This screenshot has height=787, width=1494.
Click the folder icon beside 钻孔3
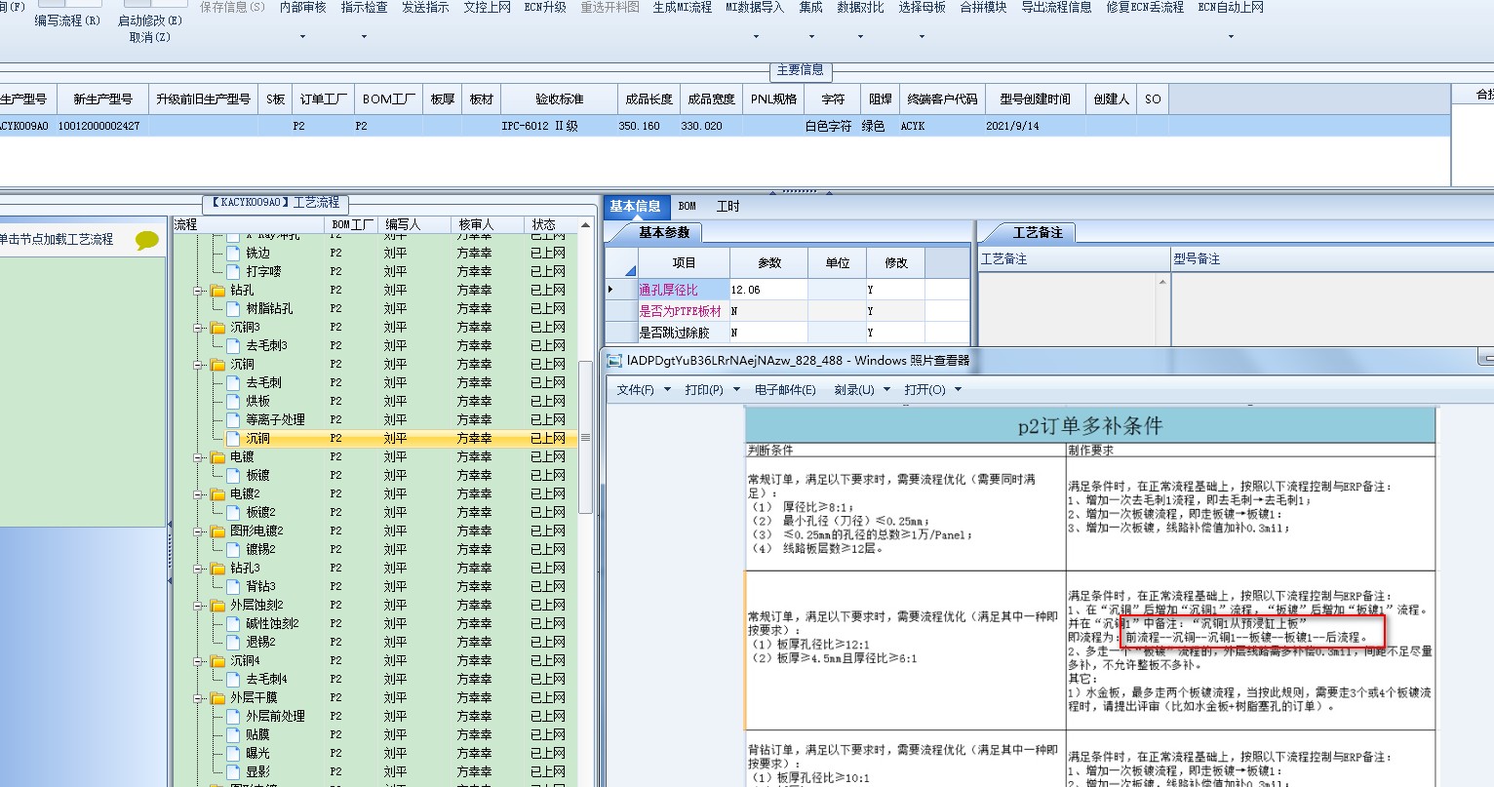click(x=217, y=569)
